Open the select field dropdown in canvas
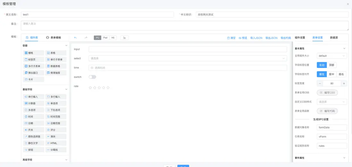Viewport: 352px width, 167px height. [x=188, y=58]
